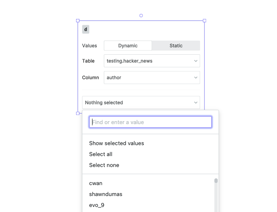Click the chevron arrow in the Column field
Image resolution: width=277 pixels, height=212 pixels.
195,77
